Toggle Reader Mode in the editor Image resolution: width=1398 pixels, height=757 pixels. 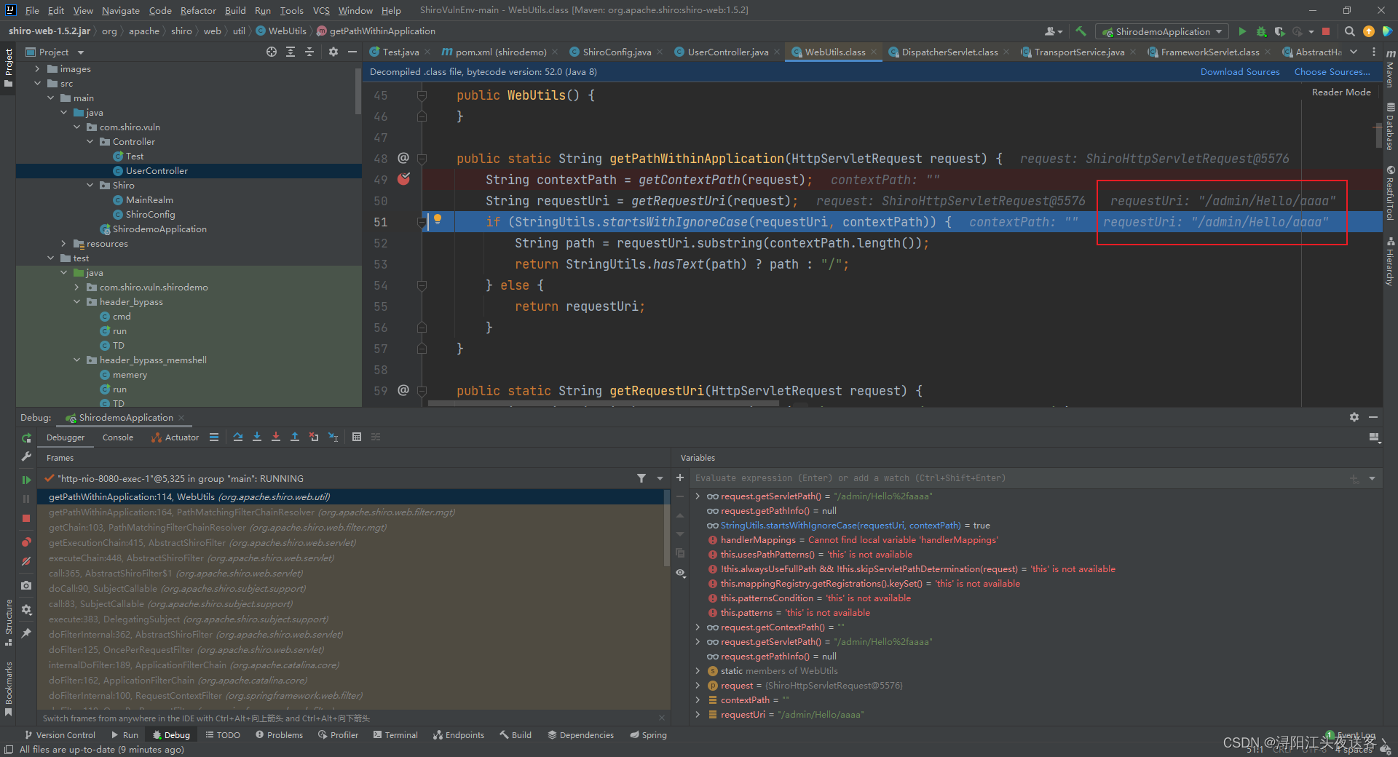click(1341, 92)
